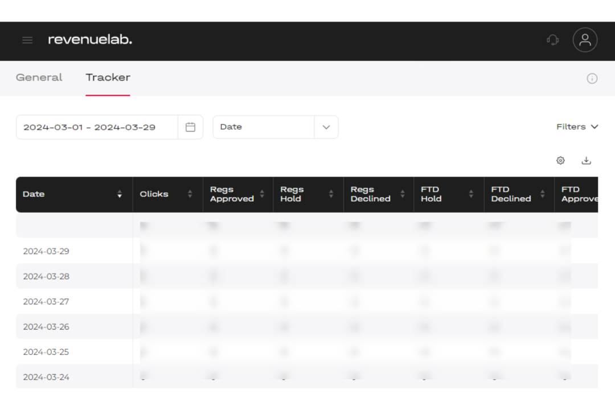
Task: Click the revenuelab logo
Action: pyautogui.click(x=90, y=40)
